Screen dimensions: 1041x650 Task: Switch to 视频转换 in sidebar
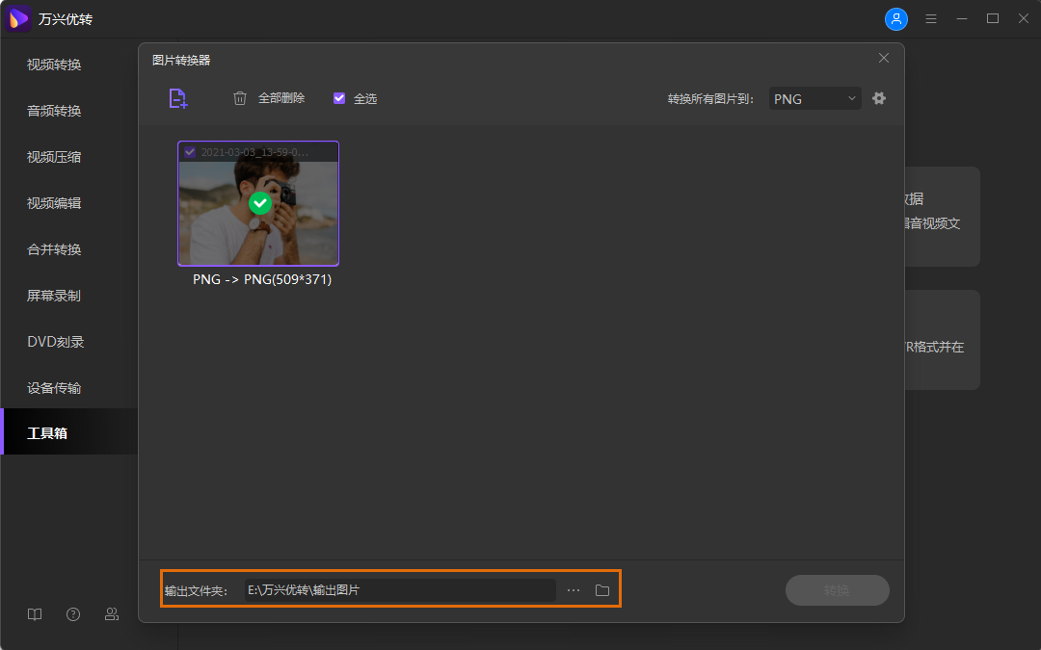coord(54,65)
